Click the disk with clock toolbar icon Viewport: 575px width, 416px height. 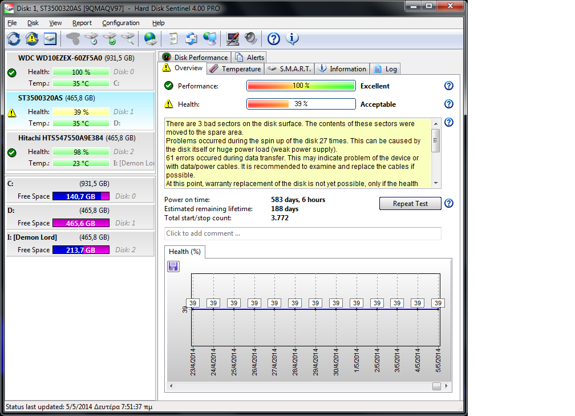[x=91, y=39]
